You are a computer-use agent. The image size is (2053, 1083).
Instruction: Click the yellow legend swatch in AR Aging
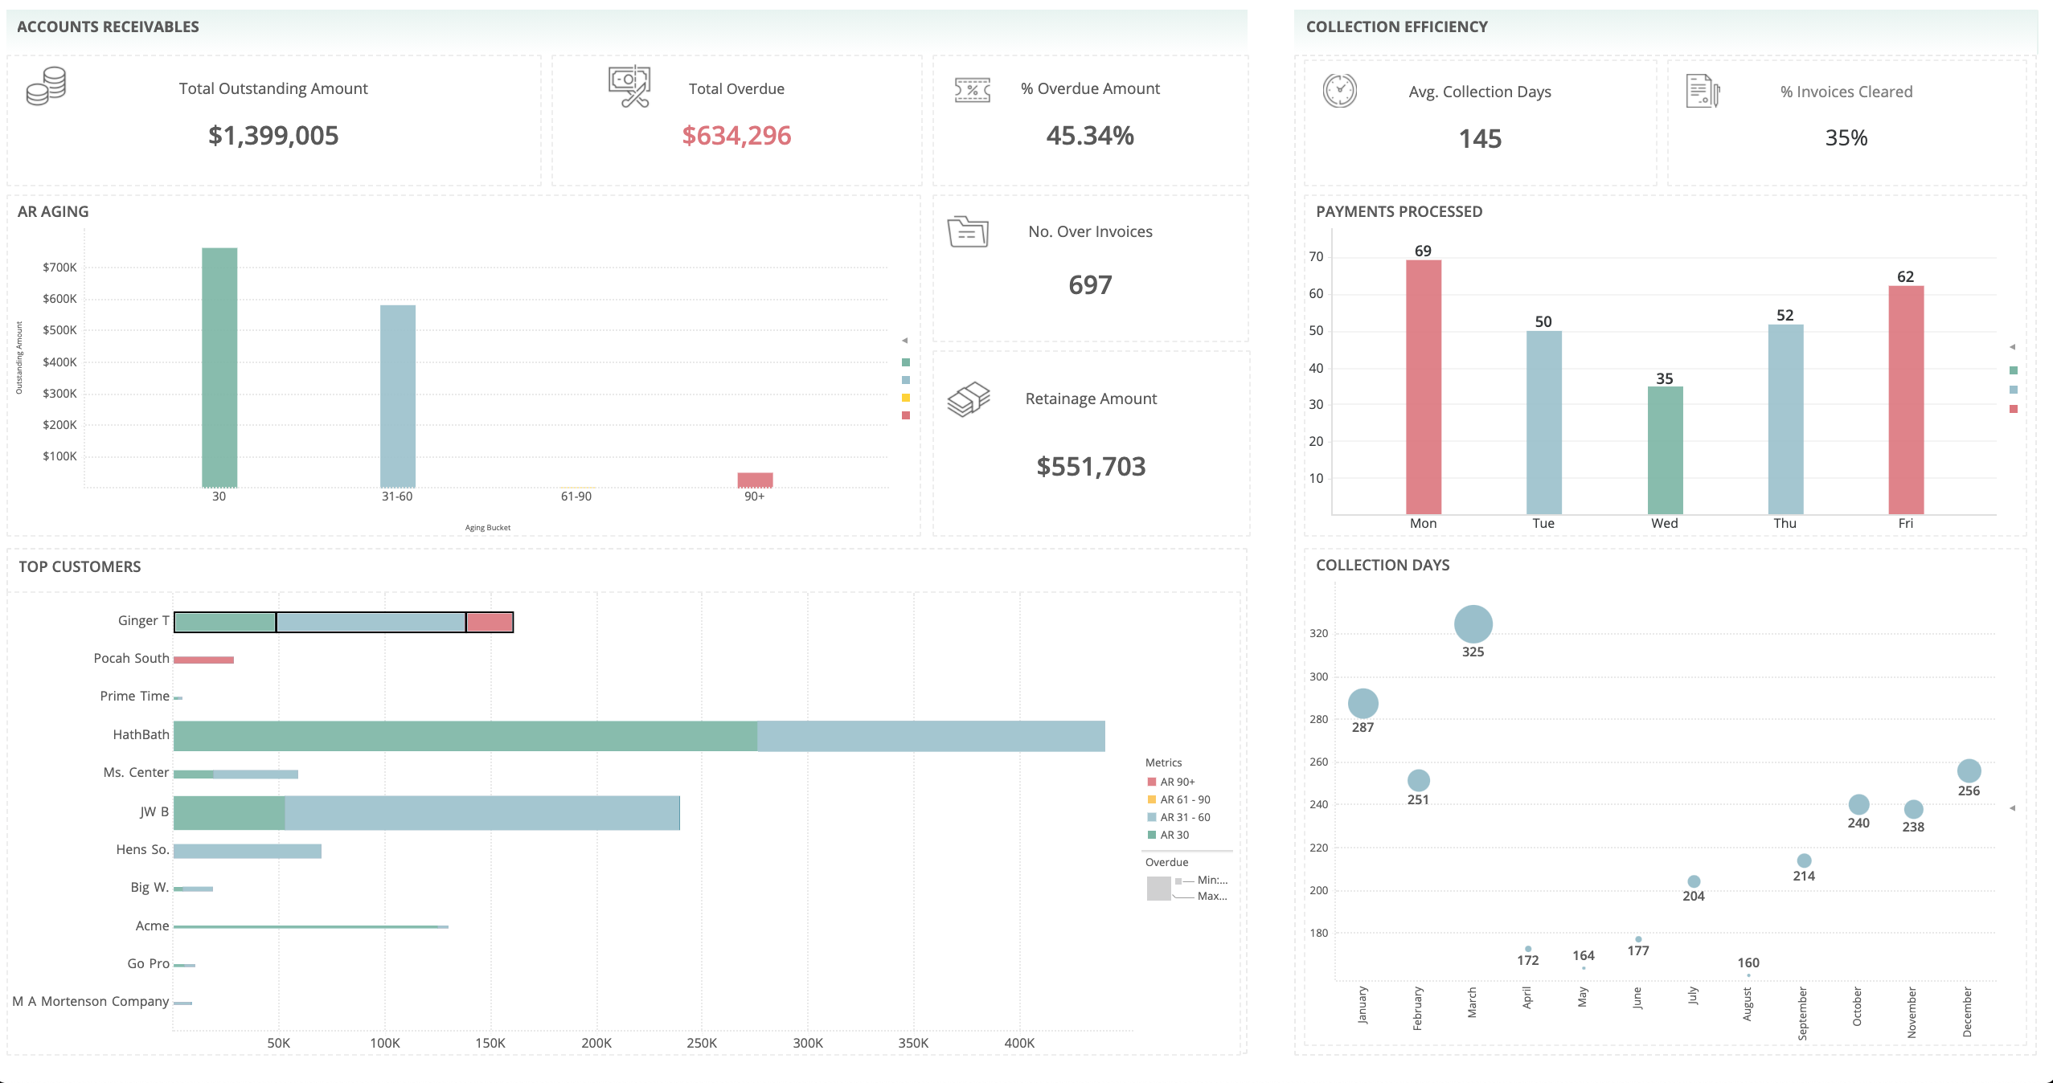pos(906,398)
